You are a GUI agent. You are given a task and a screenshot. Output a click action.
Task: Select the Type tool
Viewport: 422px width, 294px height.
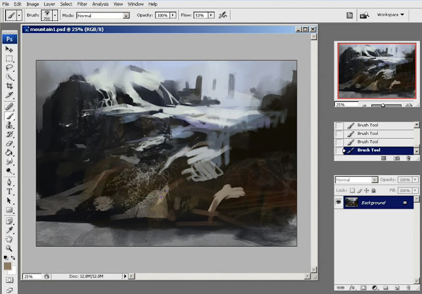click(x=9, y=191)
